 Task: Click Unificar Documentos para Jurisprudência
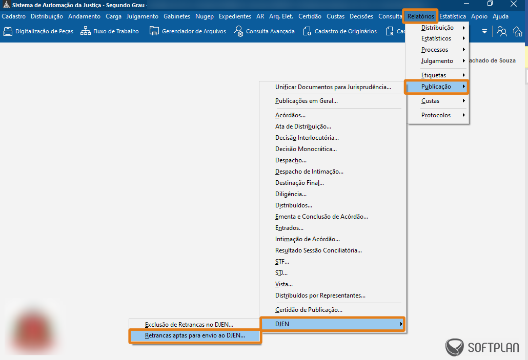(333, 87)
